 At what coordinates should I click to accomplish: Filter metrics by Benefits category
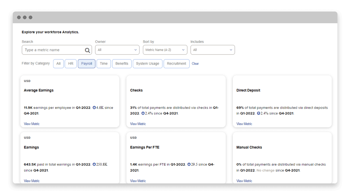pyautogui.click(x=122, y=64)
